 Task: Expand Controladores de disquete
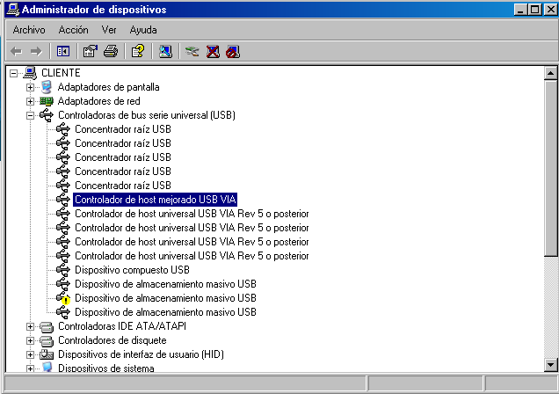pos(30,341)
